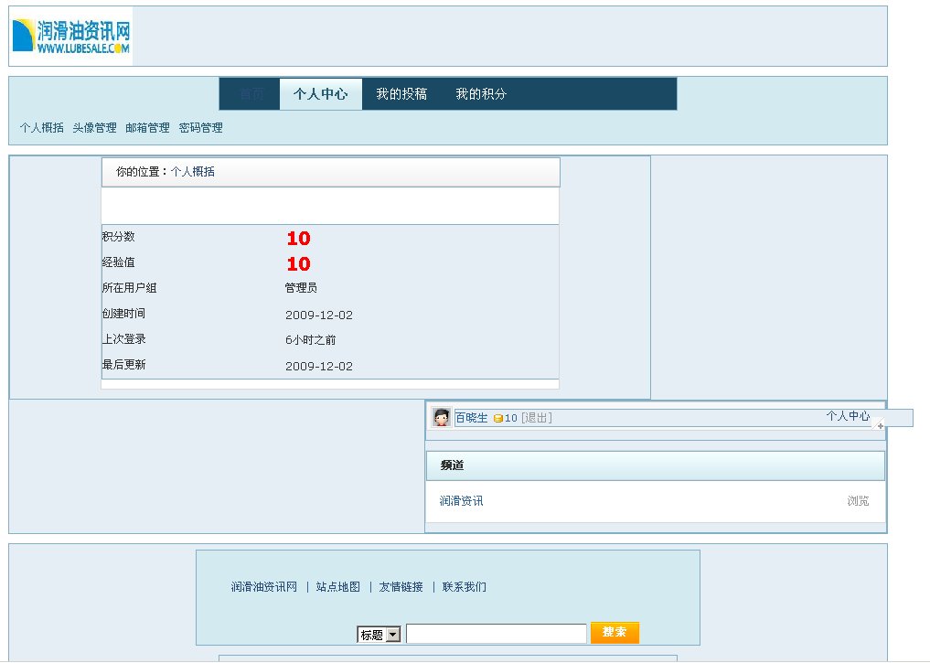Click the 上次登录 row label
The image size is (930, 663).
point(124,338)
